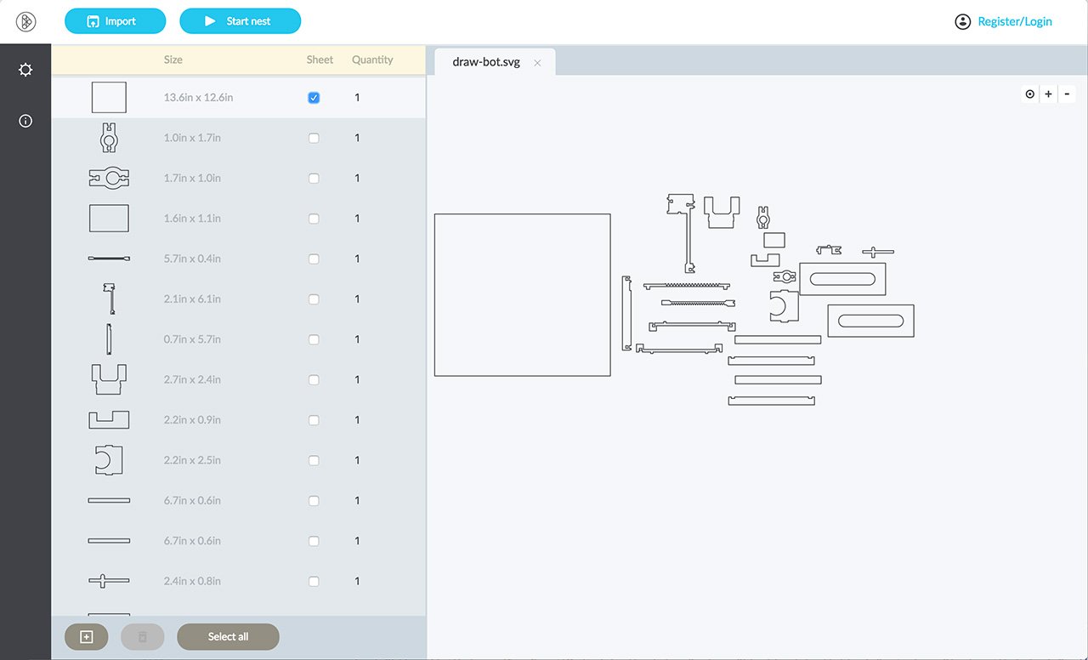Reset the zoom with the target icon

click(x=1030, y=94)
